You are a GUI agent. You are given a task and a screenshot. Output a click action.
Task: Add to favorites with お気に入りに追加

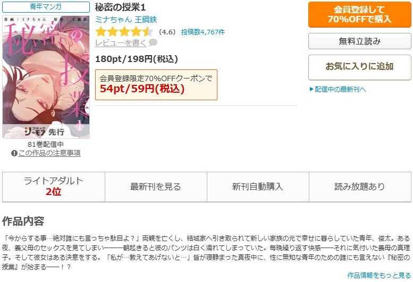pyautogui.click(x=359, y=67)
